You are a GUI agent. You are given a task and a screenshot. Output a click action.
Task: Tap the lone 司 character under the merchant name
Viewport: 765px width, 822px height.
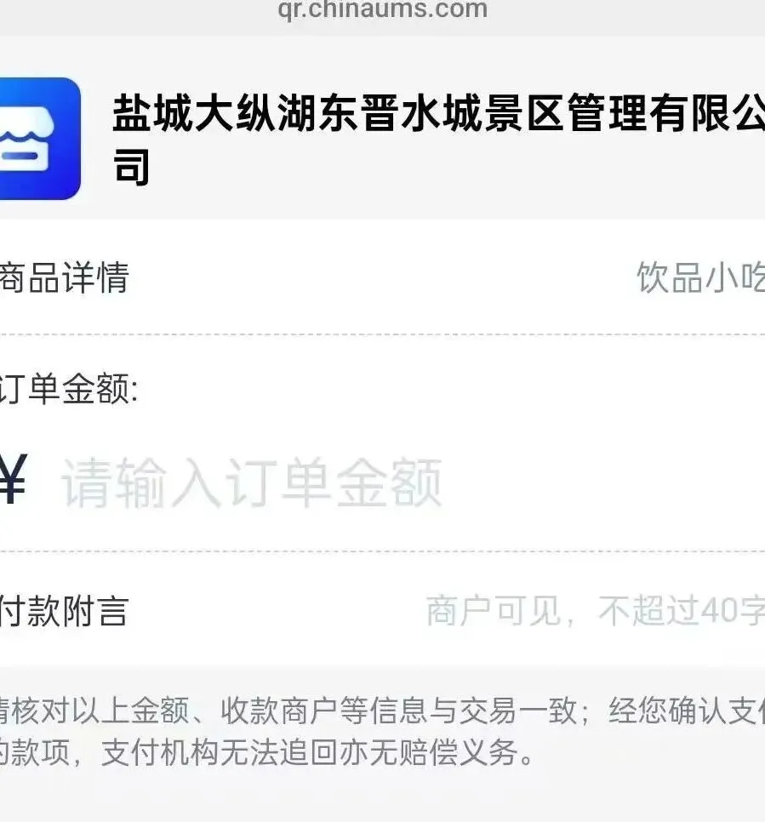click(132, 168)
